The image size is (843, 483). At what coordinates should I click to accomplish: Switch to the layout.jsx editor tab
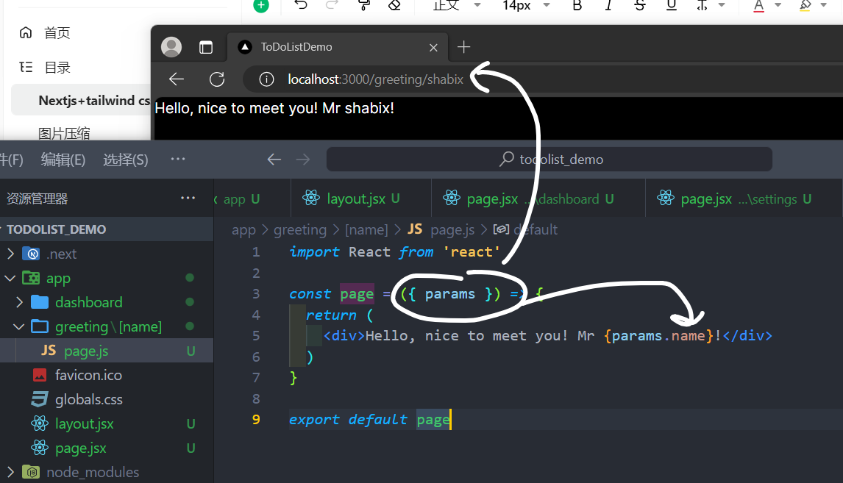360,198
